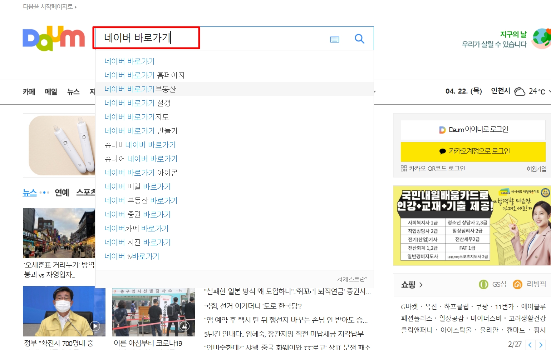Click Daum아이디로 로그인 button

click(473, 130)
